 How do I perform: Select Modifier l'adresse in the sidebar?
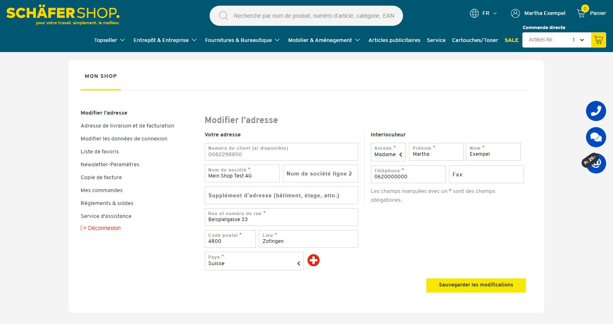click(104, 113)
